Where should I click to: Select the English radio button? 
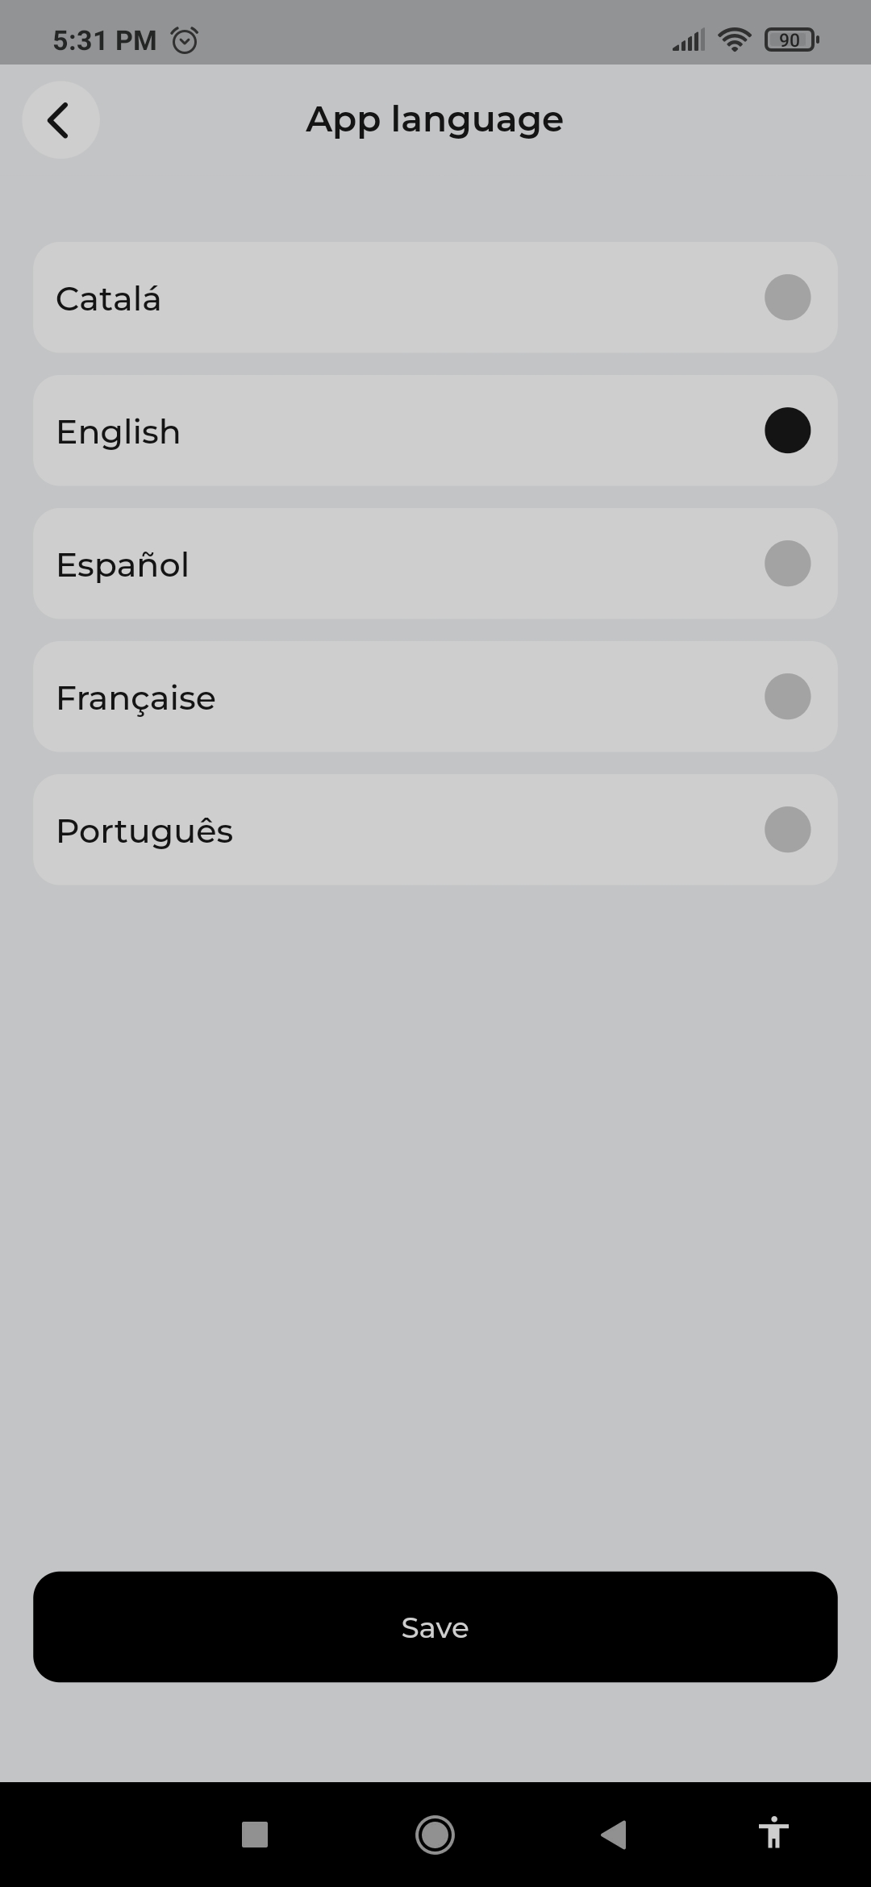pos(787,431)
